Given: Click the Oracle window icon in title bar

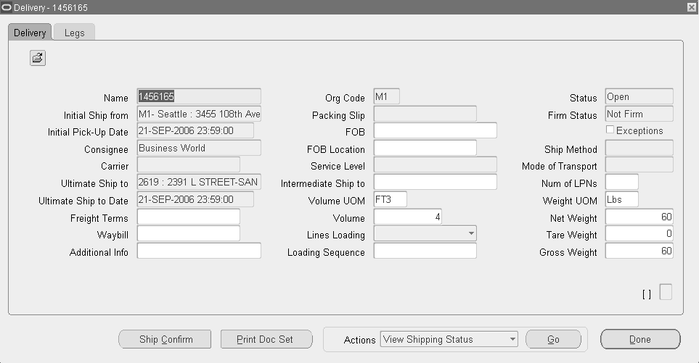Looking at the screenshot, I should coord(7,7).
